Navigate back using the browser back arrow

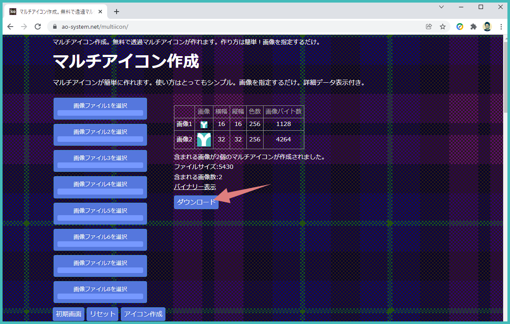pos(10,26)
